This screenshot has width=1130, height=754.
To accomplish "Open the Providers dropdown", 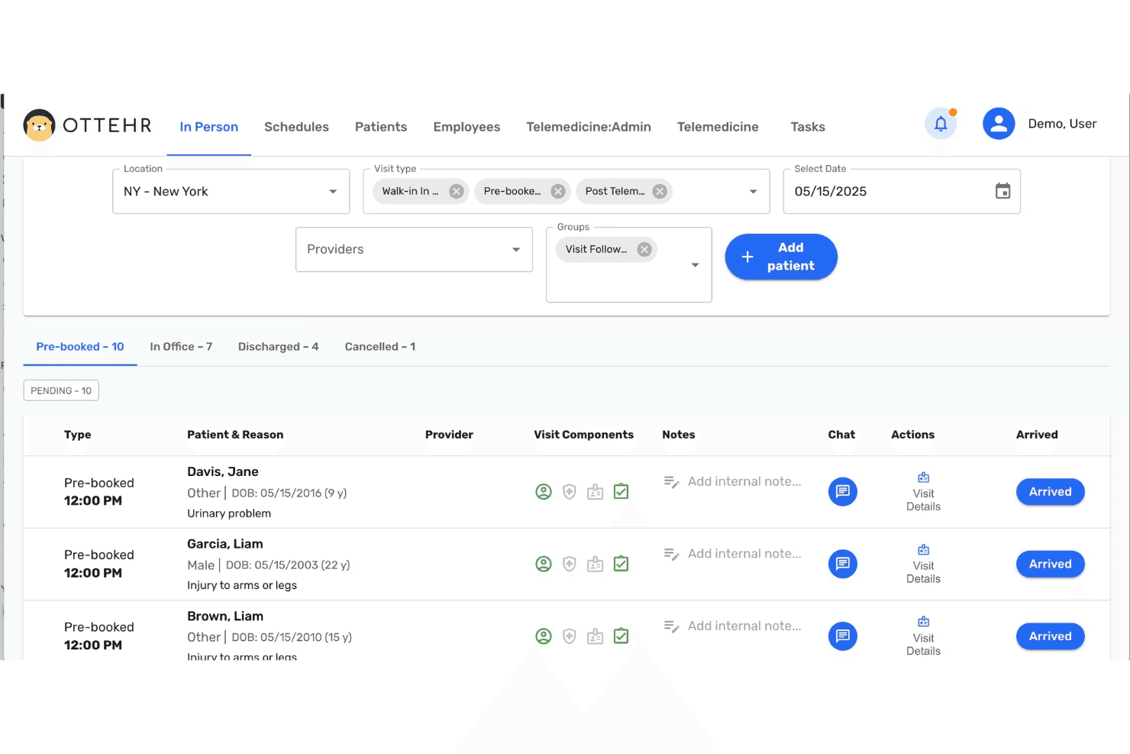I will pyautogui.click(x=414, y=250).
